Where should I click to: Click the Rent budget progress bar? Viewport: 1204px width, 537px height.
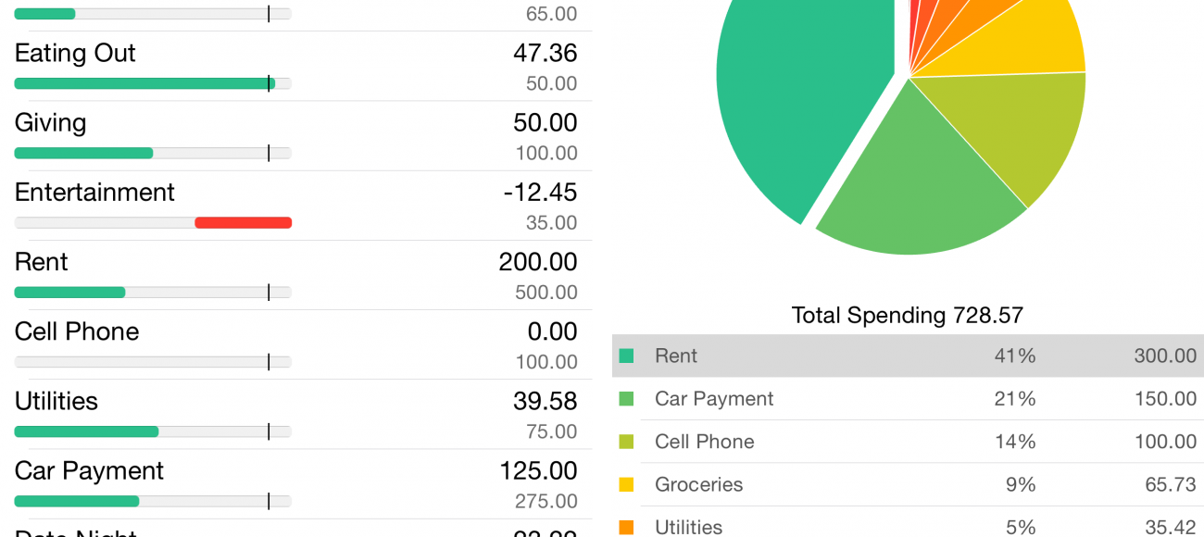coord(153,293)
